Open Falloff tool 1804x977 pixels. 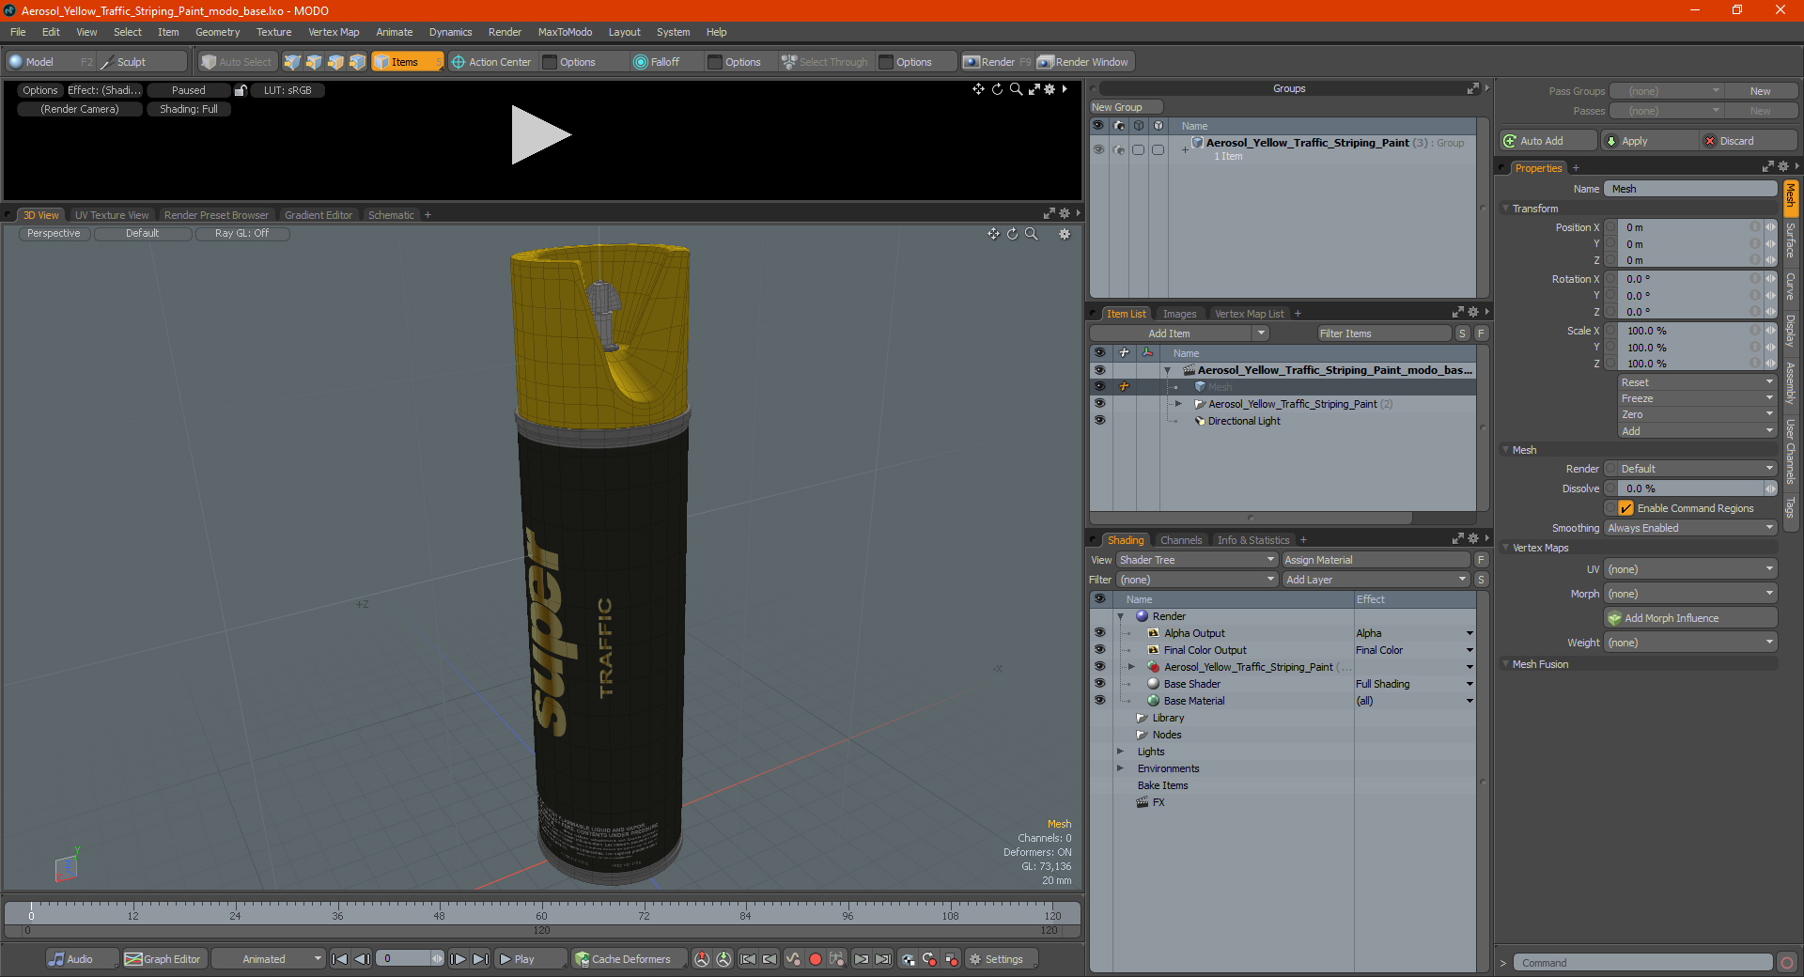657,62
